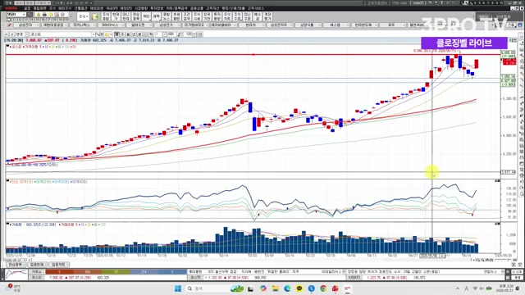
Task: Toggle the 거래이평 volume average checkbox
Action: click(x=60, y=225)
